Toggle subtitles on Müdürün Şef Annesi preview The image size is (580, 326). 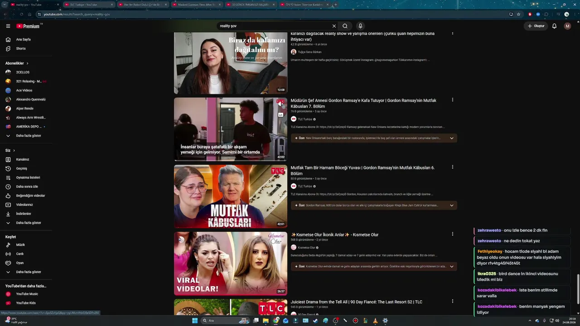[x=280, y=115]
